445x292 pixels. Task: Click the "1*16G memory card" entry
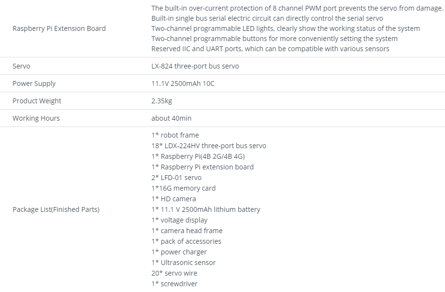[x=183, y=188]
